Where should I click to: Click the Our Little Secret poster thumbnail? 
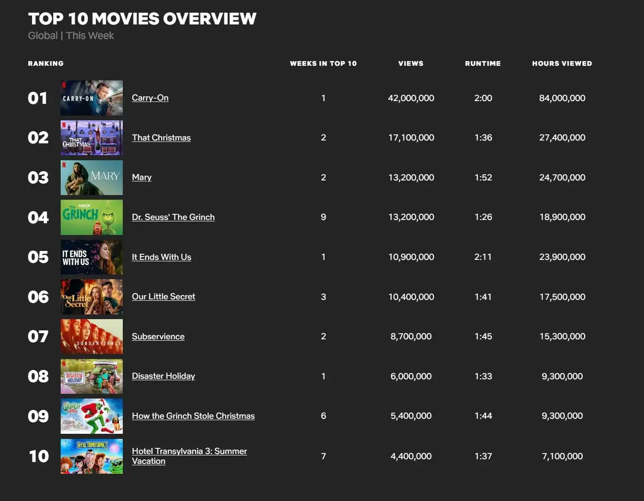92,297
